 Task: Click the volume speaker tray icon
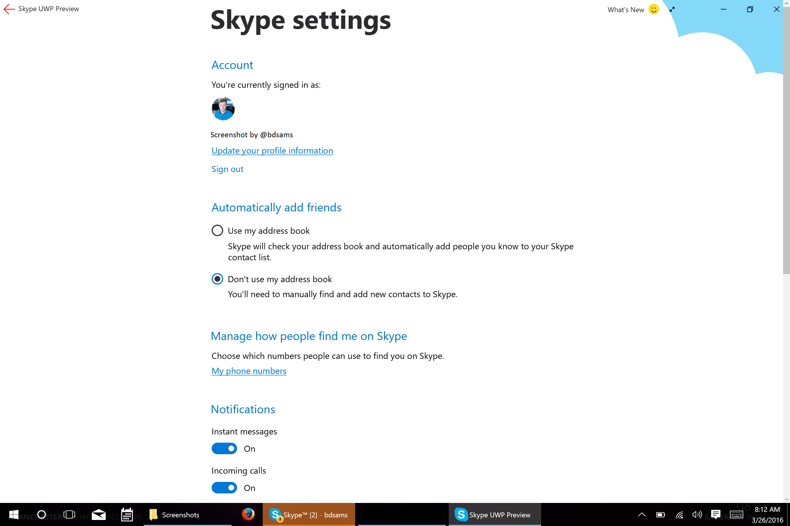(x=697, y=514)
